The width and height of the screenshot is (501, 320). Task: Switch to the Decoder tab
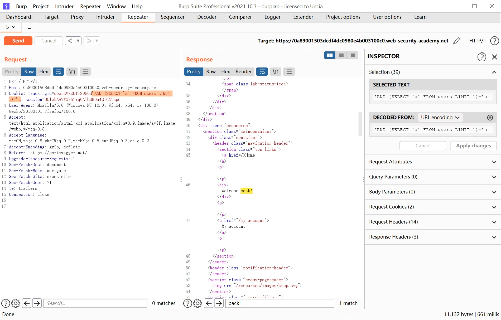click(207, 17)
